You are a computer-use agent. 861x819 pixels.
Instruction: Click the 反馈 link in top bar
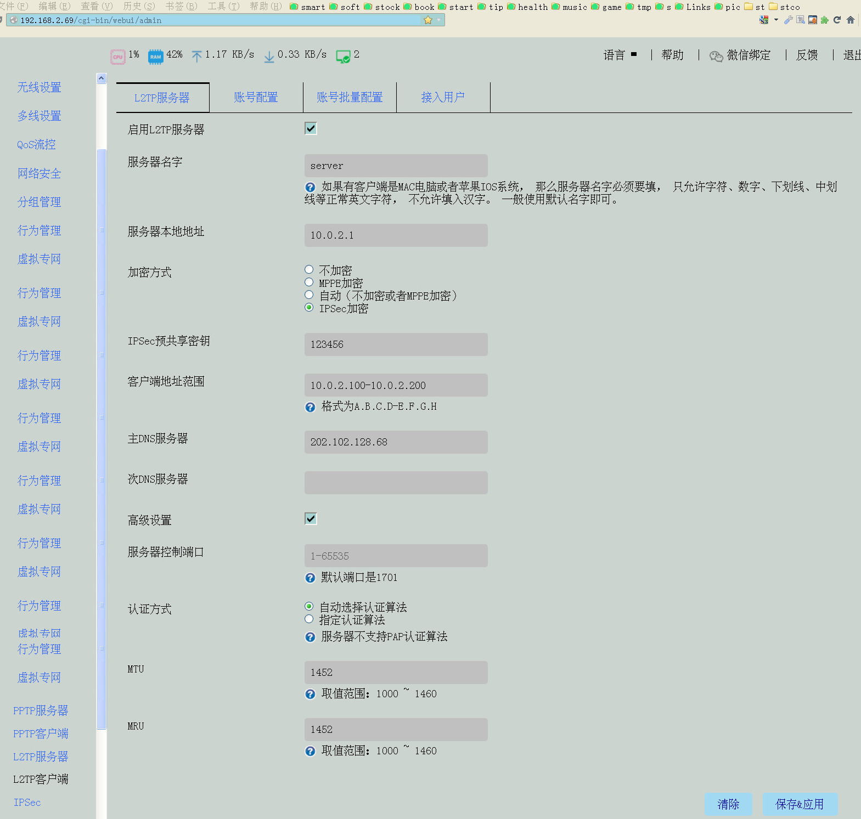pyautogui.click(x=807, y=55)
